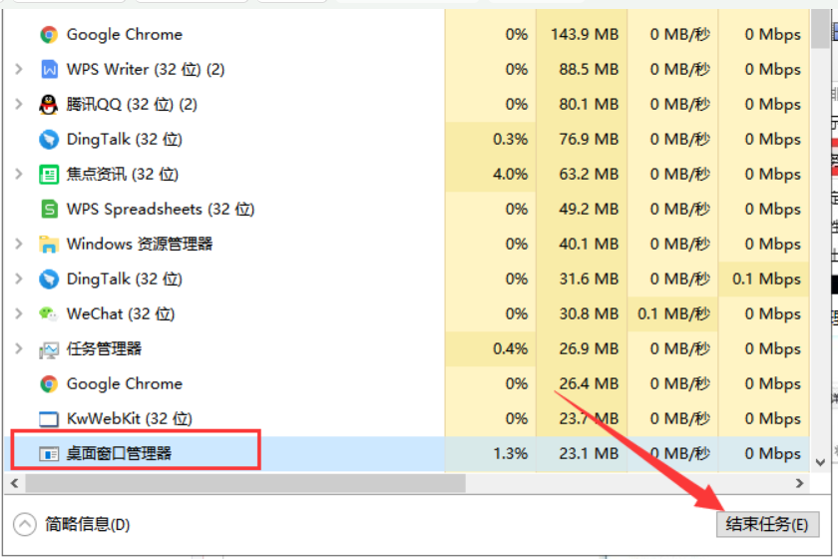The width and height of the screenshot is (838, 559).
Task: Click the 143.9 MB memory value
Action: coord(585,35)
